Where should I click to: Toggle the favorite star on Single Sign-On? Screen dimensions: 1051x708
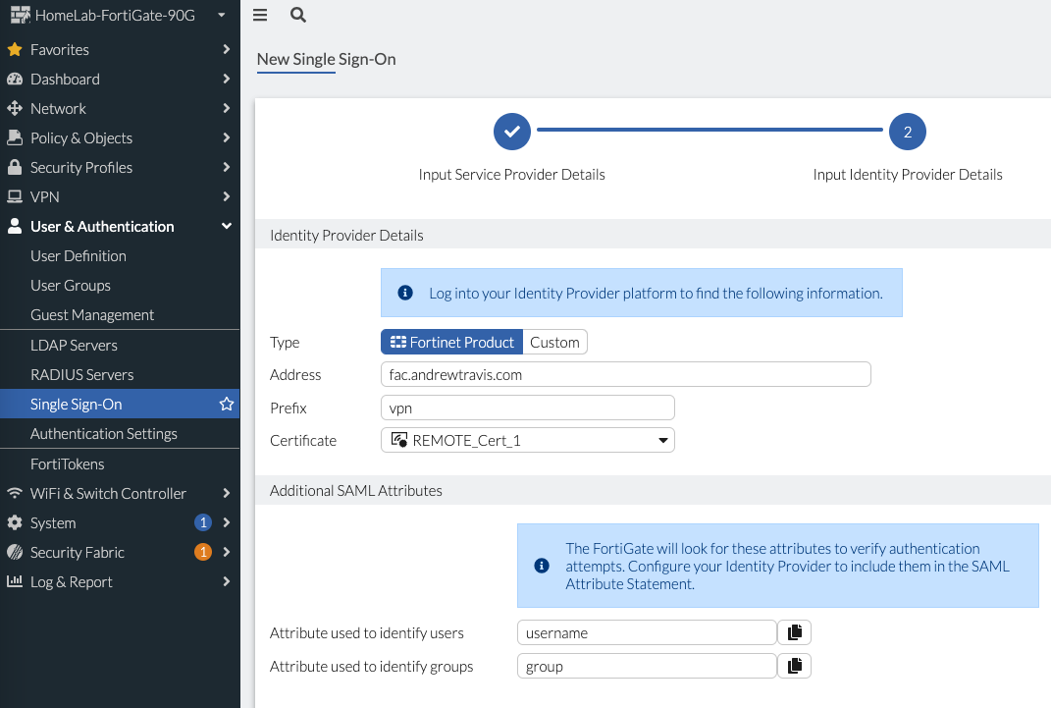pos(227,403)
